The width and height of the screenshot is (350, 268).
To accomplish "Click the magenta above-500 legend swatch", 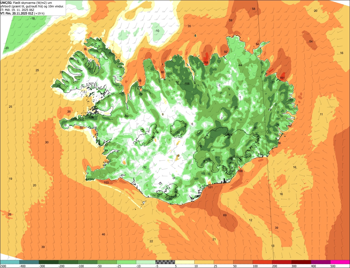I will (340, 262).
